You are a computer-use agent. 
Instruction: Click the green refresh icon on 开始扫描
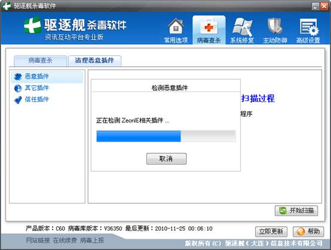(x=283, y=211)
